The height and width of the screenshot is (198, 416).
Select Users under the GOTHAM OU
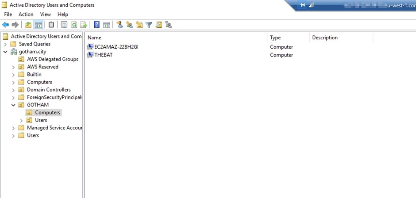[41, 120]
